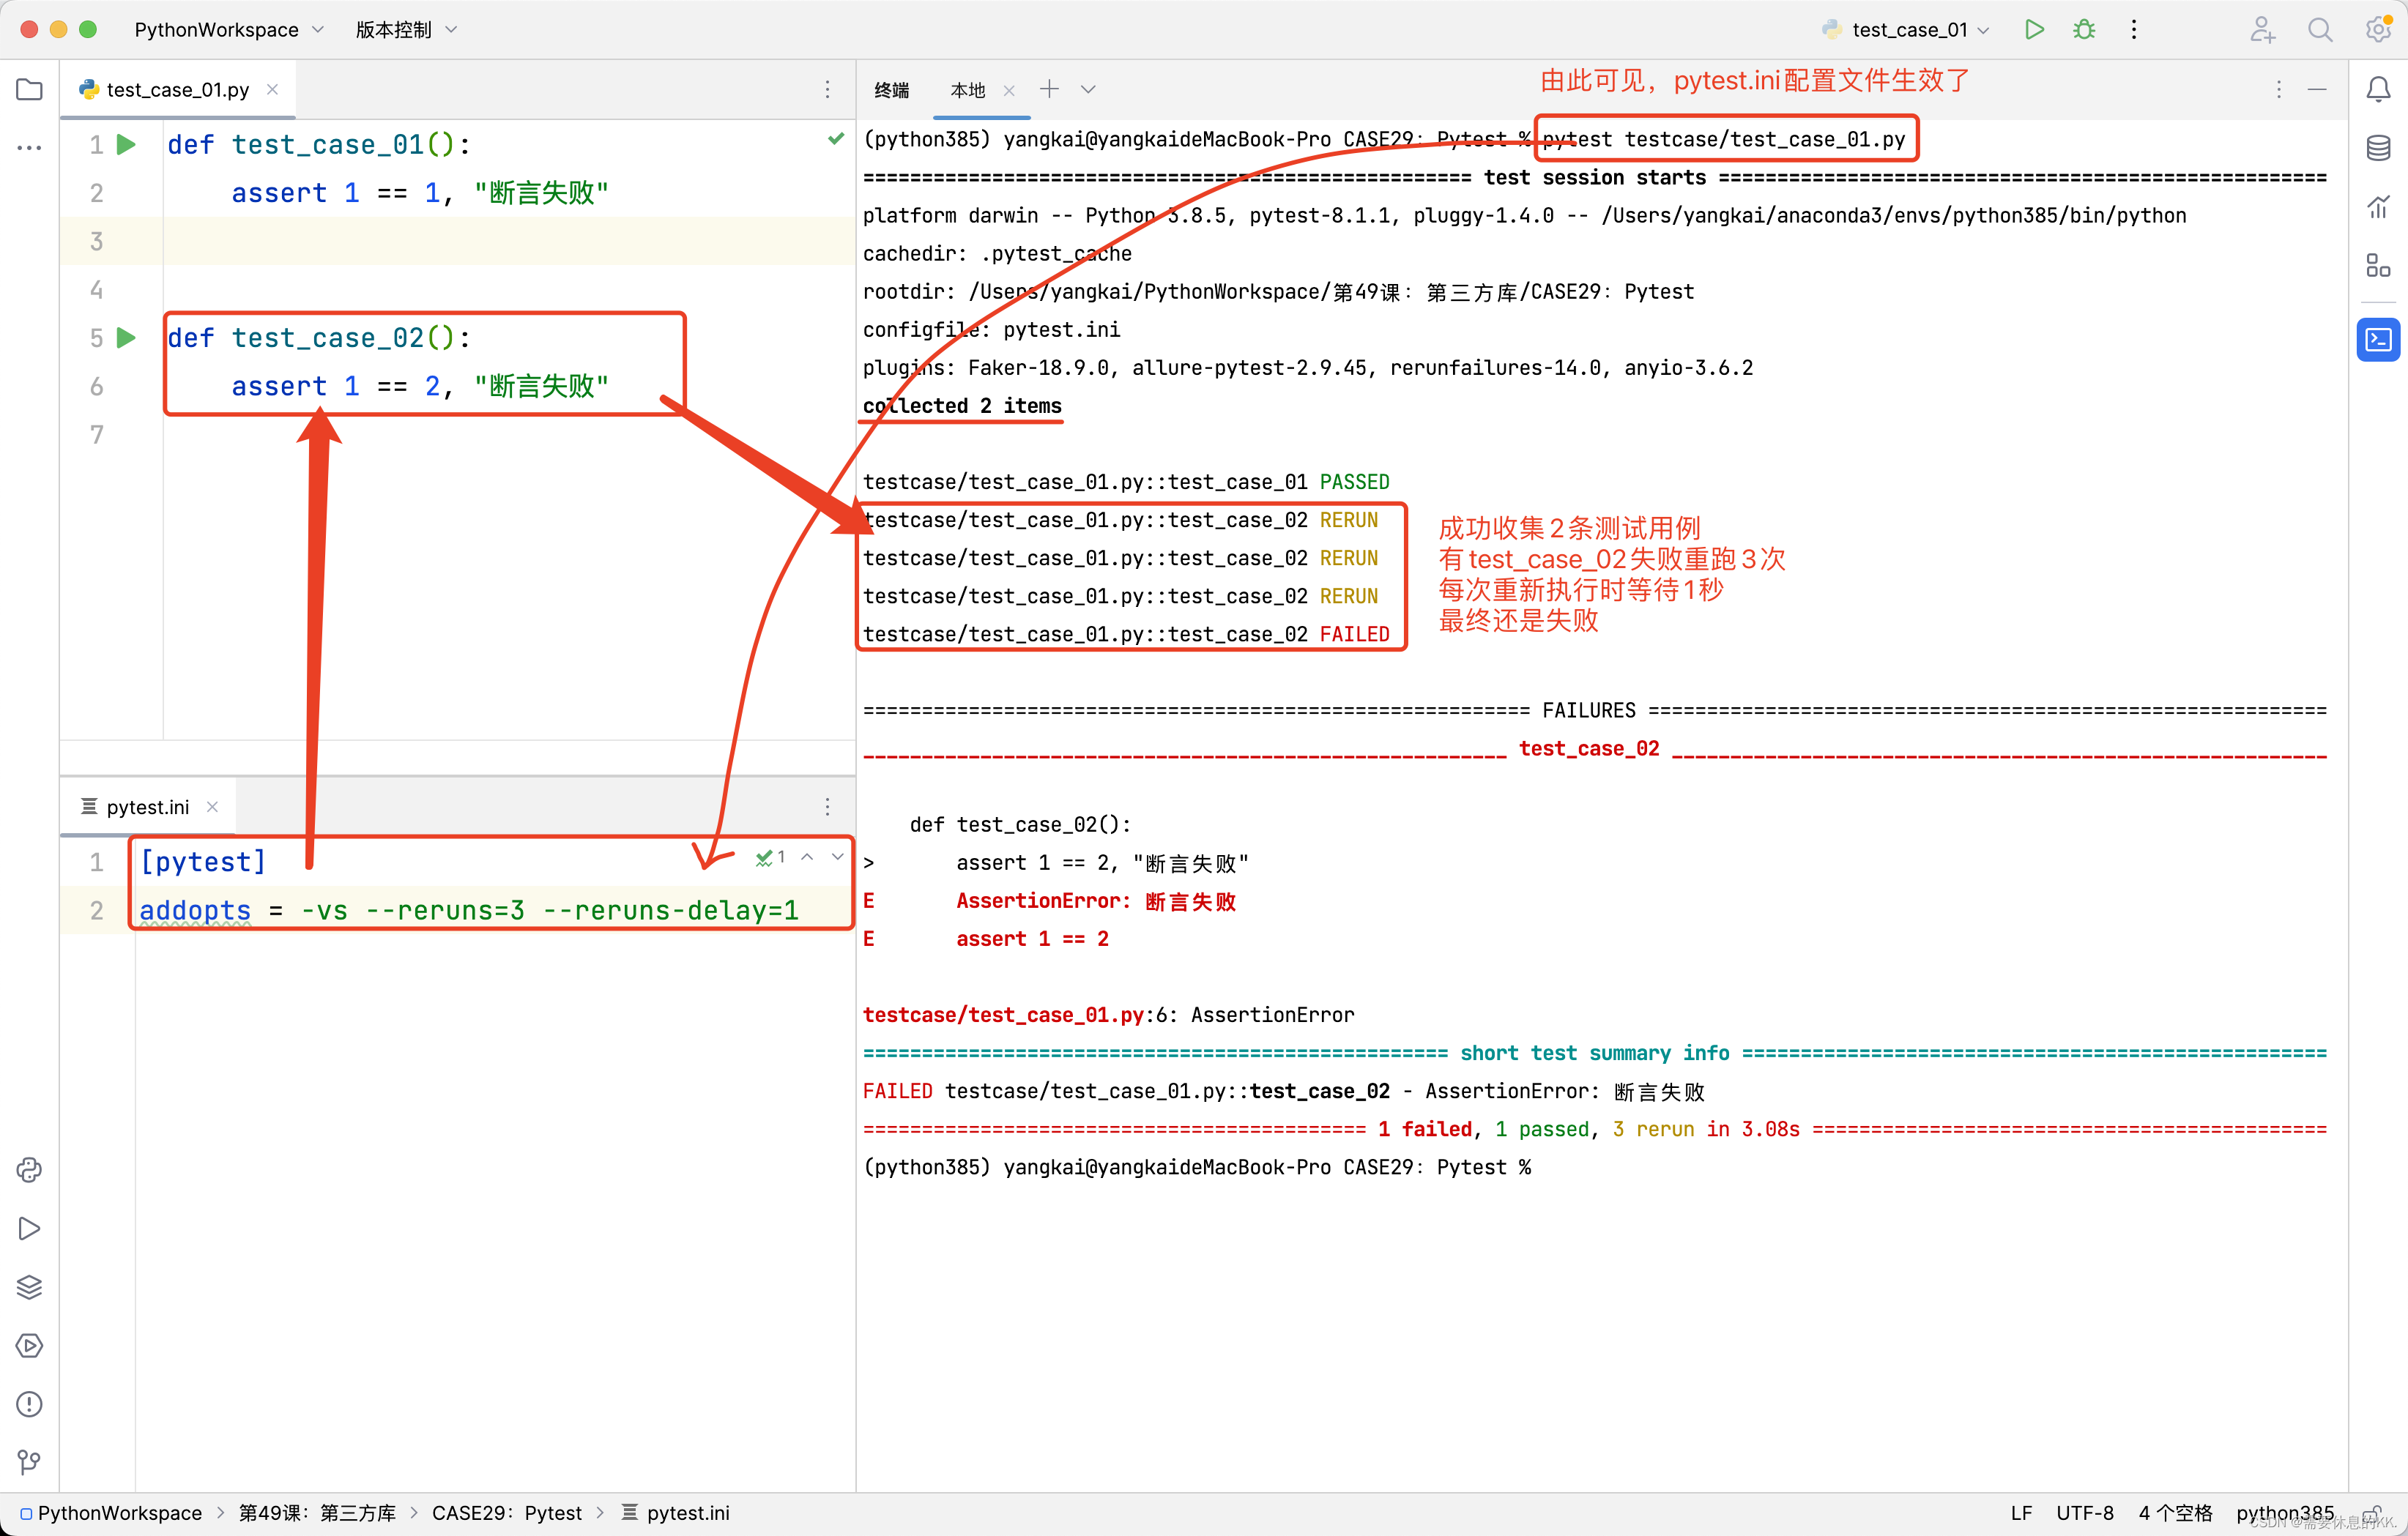The width and height of the screenshot is (2408, 1536).
Task: Open IDE settings gear icon
Action: [x=2379, y=29]
